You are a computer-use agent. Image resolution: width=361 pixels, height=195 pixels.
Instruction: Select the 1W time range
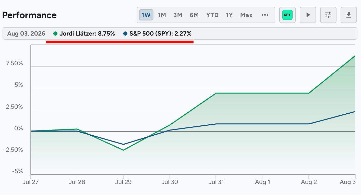click(146, 15)
